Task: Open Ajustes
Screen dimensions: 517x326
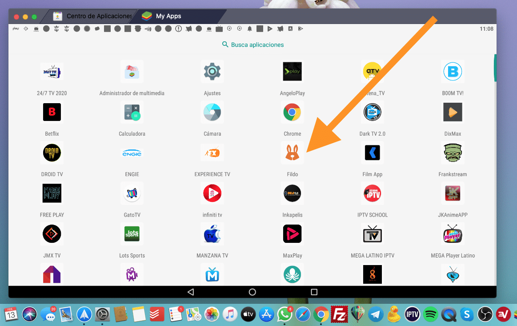Action: tap(212, 72)
